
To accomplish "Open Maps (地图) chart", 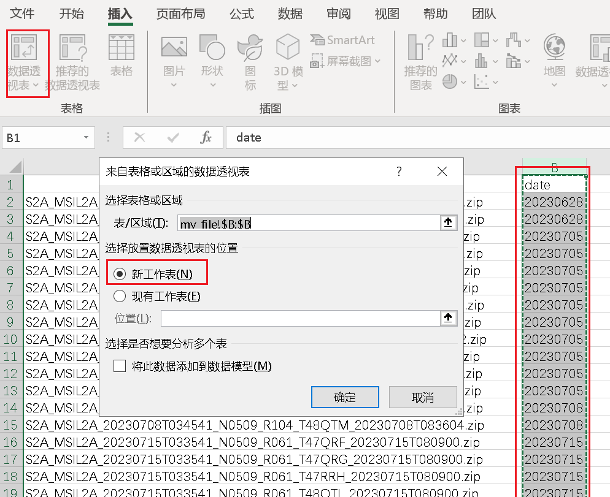I will point(554,61).
